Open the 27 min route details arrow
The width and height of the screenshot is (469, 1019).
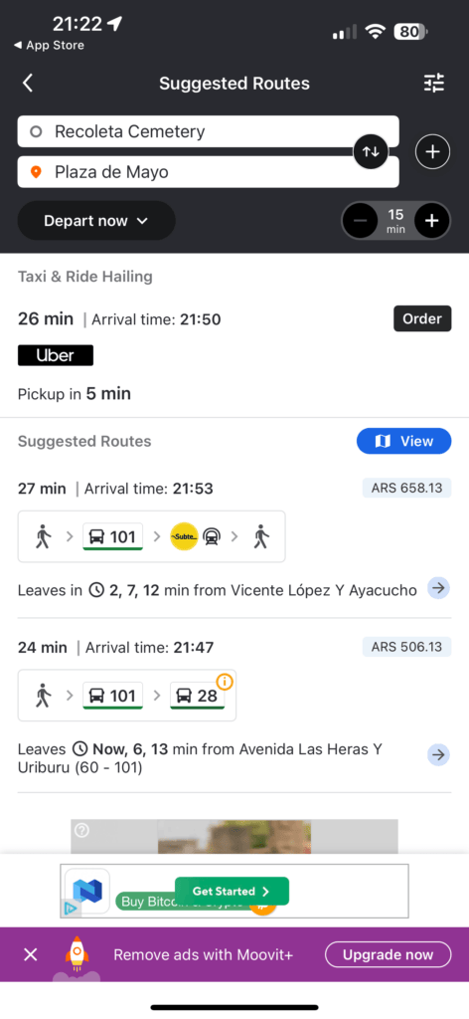click(x=438, y=588)
